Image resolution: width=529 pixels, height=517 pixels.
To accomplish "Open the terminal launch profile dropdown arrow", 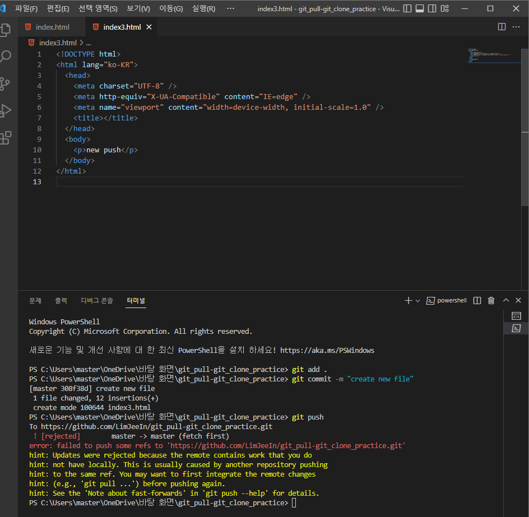I will tap(417, 301).
